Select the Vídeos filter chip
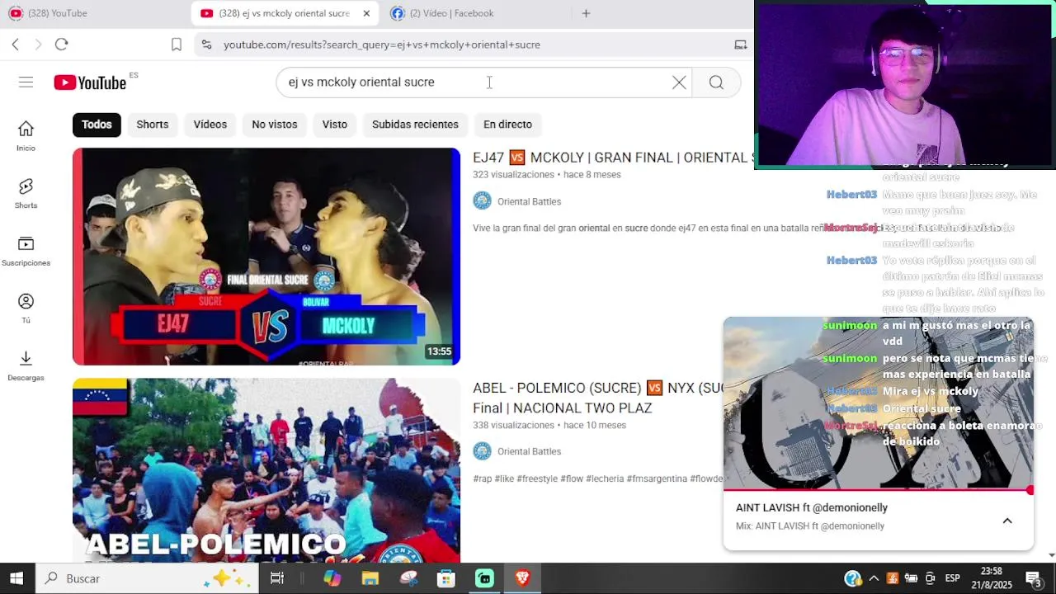Image resolution: width=1056 pixels, height=594 pixels. (x=210, y=125)
